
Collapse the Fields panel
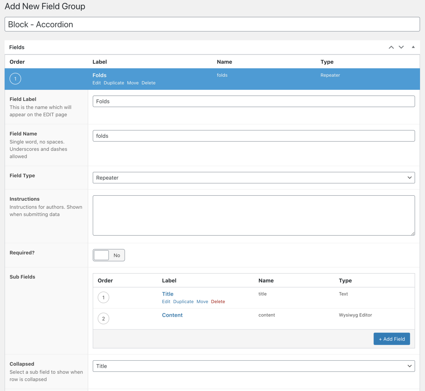413,47
